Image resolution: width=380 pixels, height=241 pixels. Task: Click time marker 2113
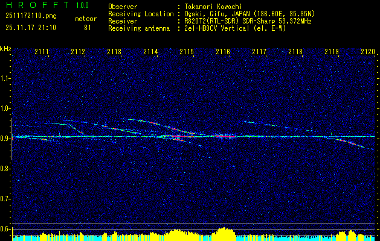click(x=114, y=52)
